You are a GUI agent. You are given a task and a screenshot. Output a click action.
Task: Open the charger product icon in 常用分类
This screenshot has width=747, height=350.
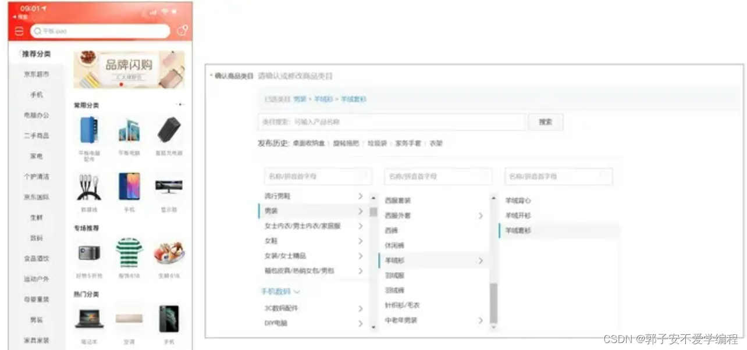(x=169, y=130)
